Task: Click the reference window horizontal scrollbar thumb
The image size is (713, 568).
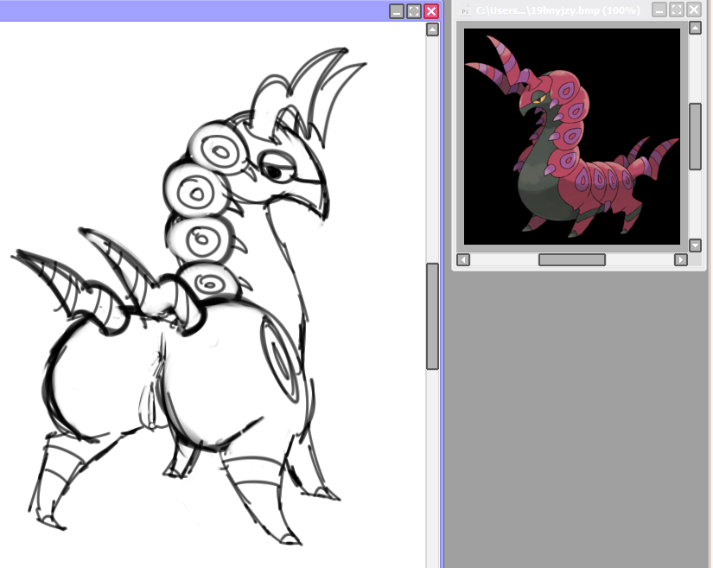Action: (571, 259)
